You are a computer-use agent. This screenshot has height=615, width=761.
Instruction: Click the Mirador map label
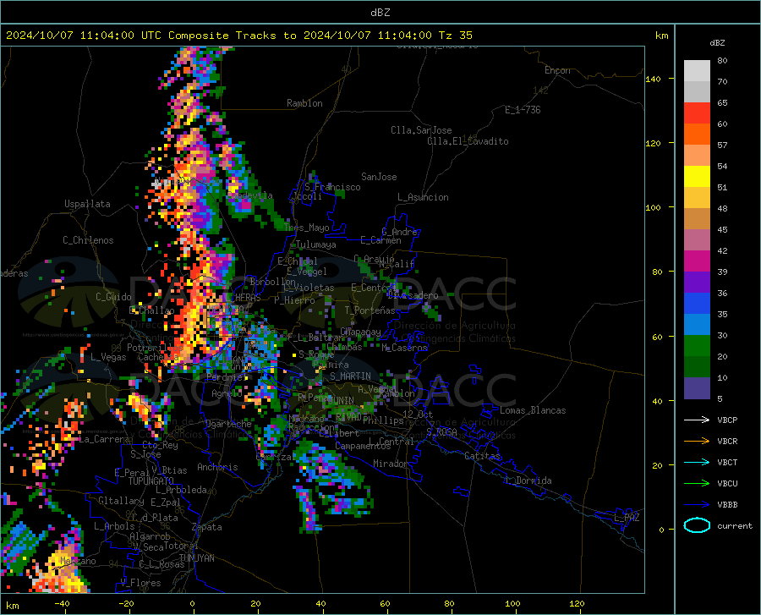click(x=390, y=464)
